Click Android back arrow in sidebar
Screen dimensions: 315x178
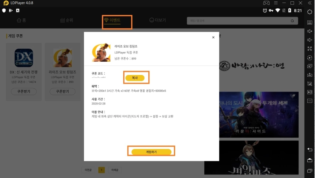pyautogui.click(x=310, y=149)
